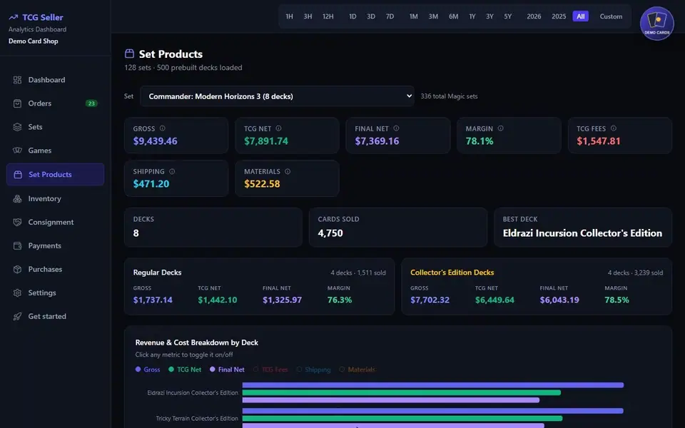This screenshot has height=428, width=685.
Task: Click the Eldrazi Incursion Collector's Edition best deck
Action: pos(582,233)
